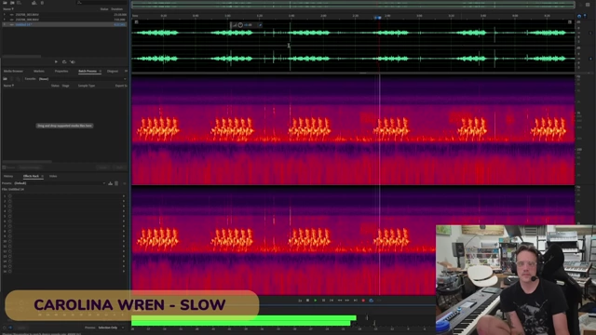Toggle power for effects slot 12
The height and width of the screenshot is (335, 596).
coord(10,251)
